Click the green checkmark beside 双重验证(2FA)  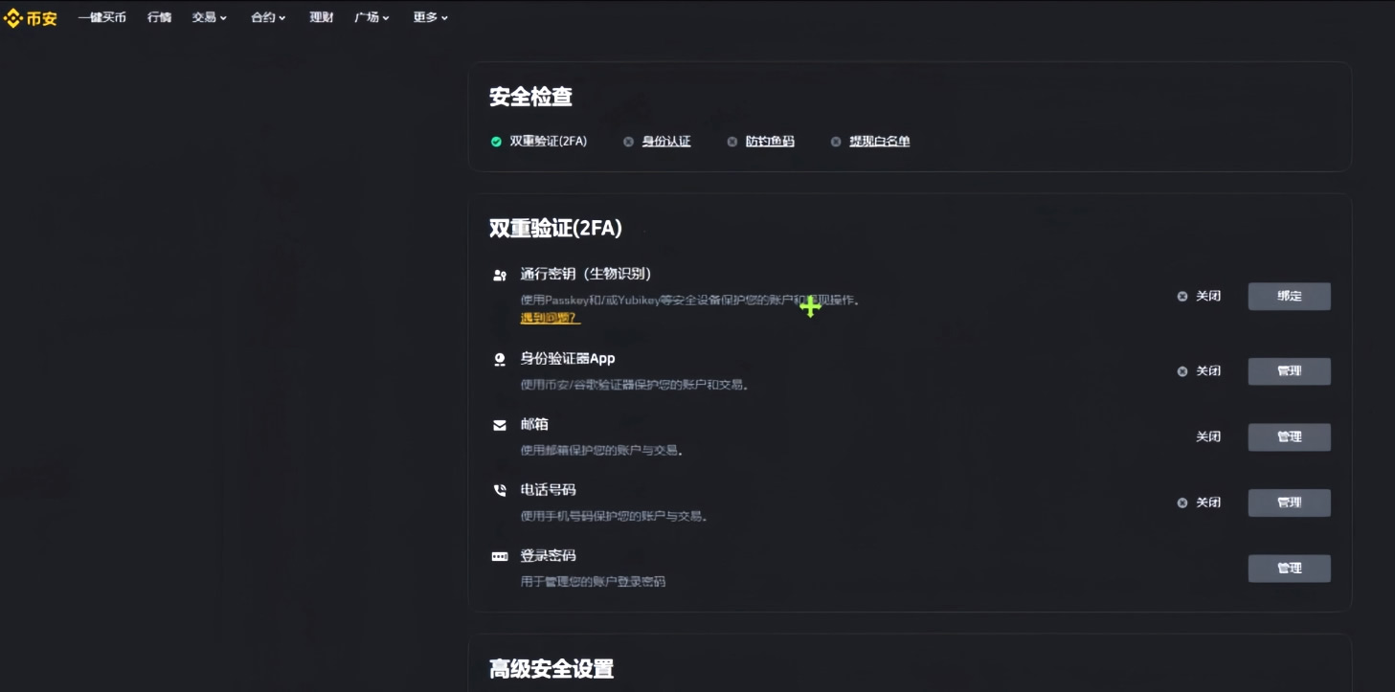pyautogui.click(x=496, y=141)
